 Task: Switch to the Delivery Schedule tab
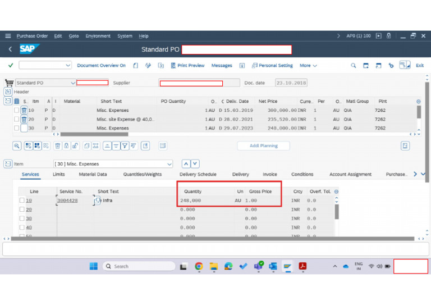198,174
